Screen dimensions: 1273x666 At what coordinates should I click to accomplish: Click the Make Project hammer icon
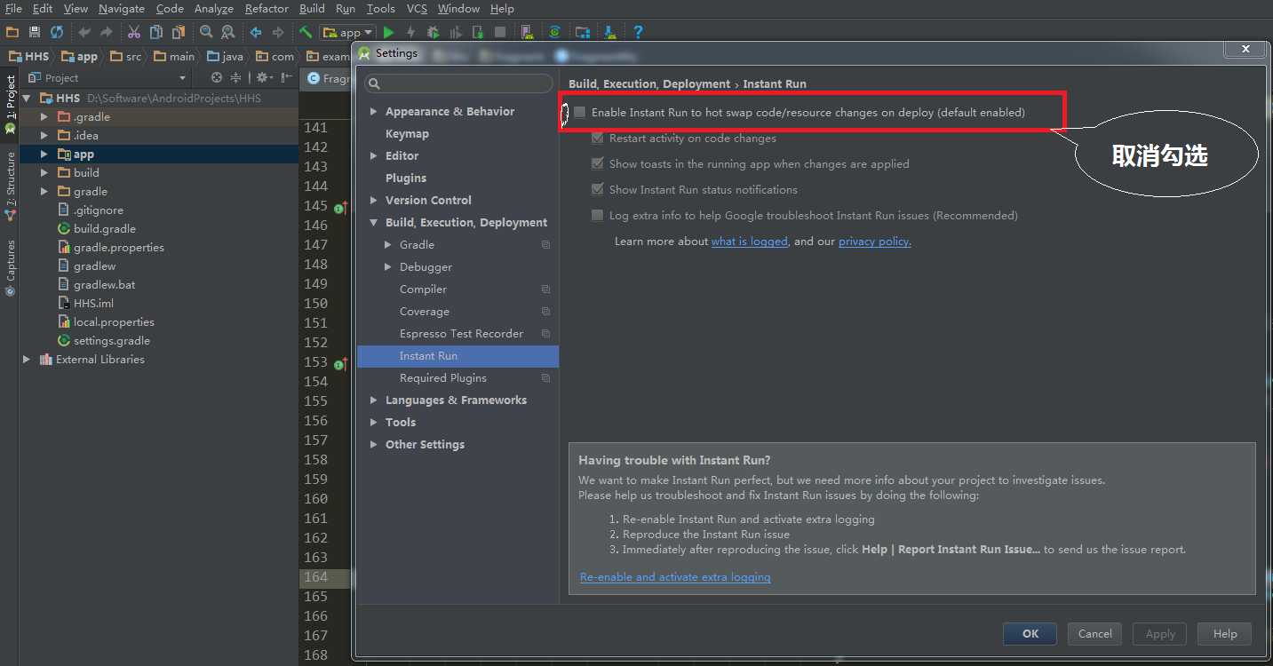click(x=305, y=32)
